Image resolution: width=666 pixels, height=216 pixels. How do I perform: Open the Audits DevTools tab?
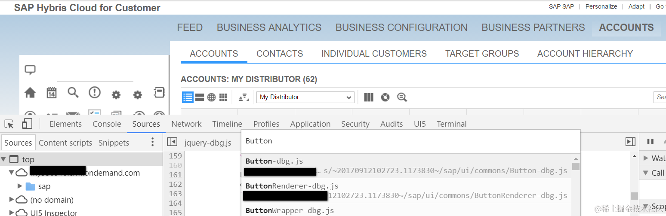pyautogui.click(x=392, y=124)
